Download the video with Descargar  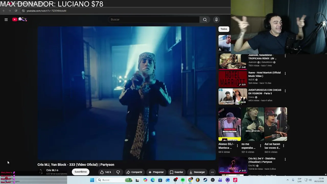tap(197, 172)
